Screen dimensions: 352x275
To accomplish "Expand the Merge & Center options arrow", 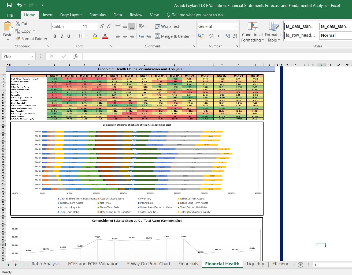I will click(193, 36).
